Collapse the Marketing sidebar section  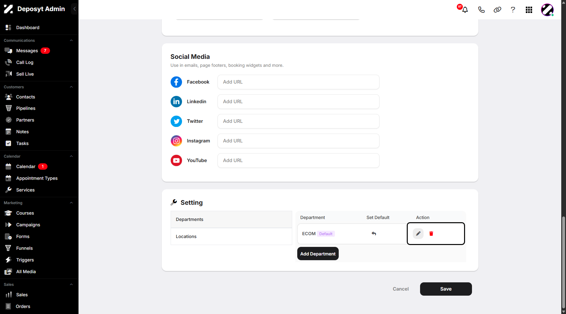71,203
